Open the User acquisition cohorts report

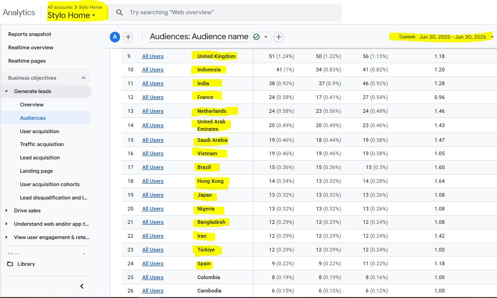point(50,184)
